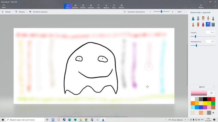
Task: Choose the white color swatch
Action: tap(193, 99)
